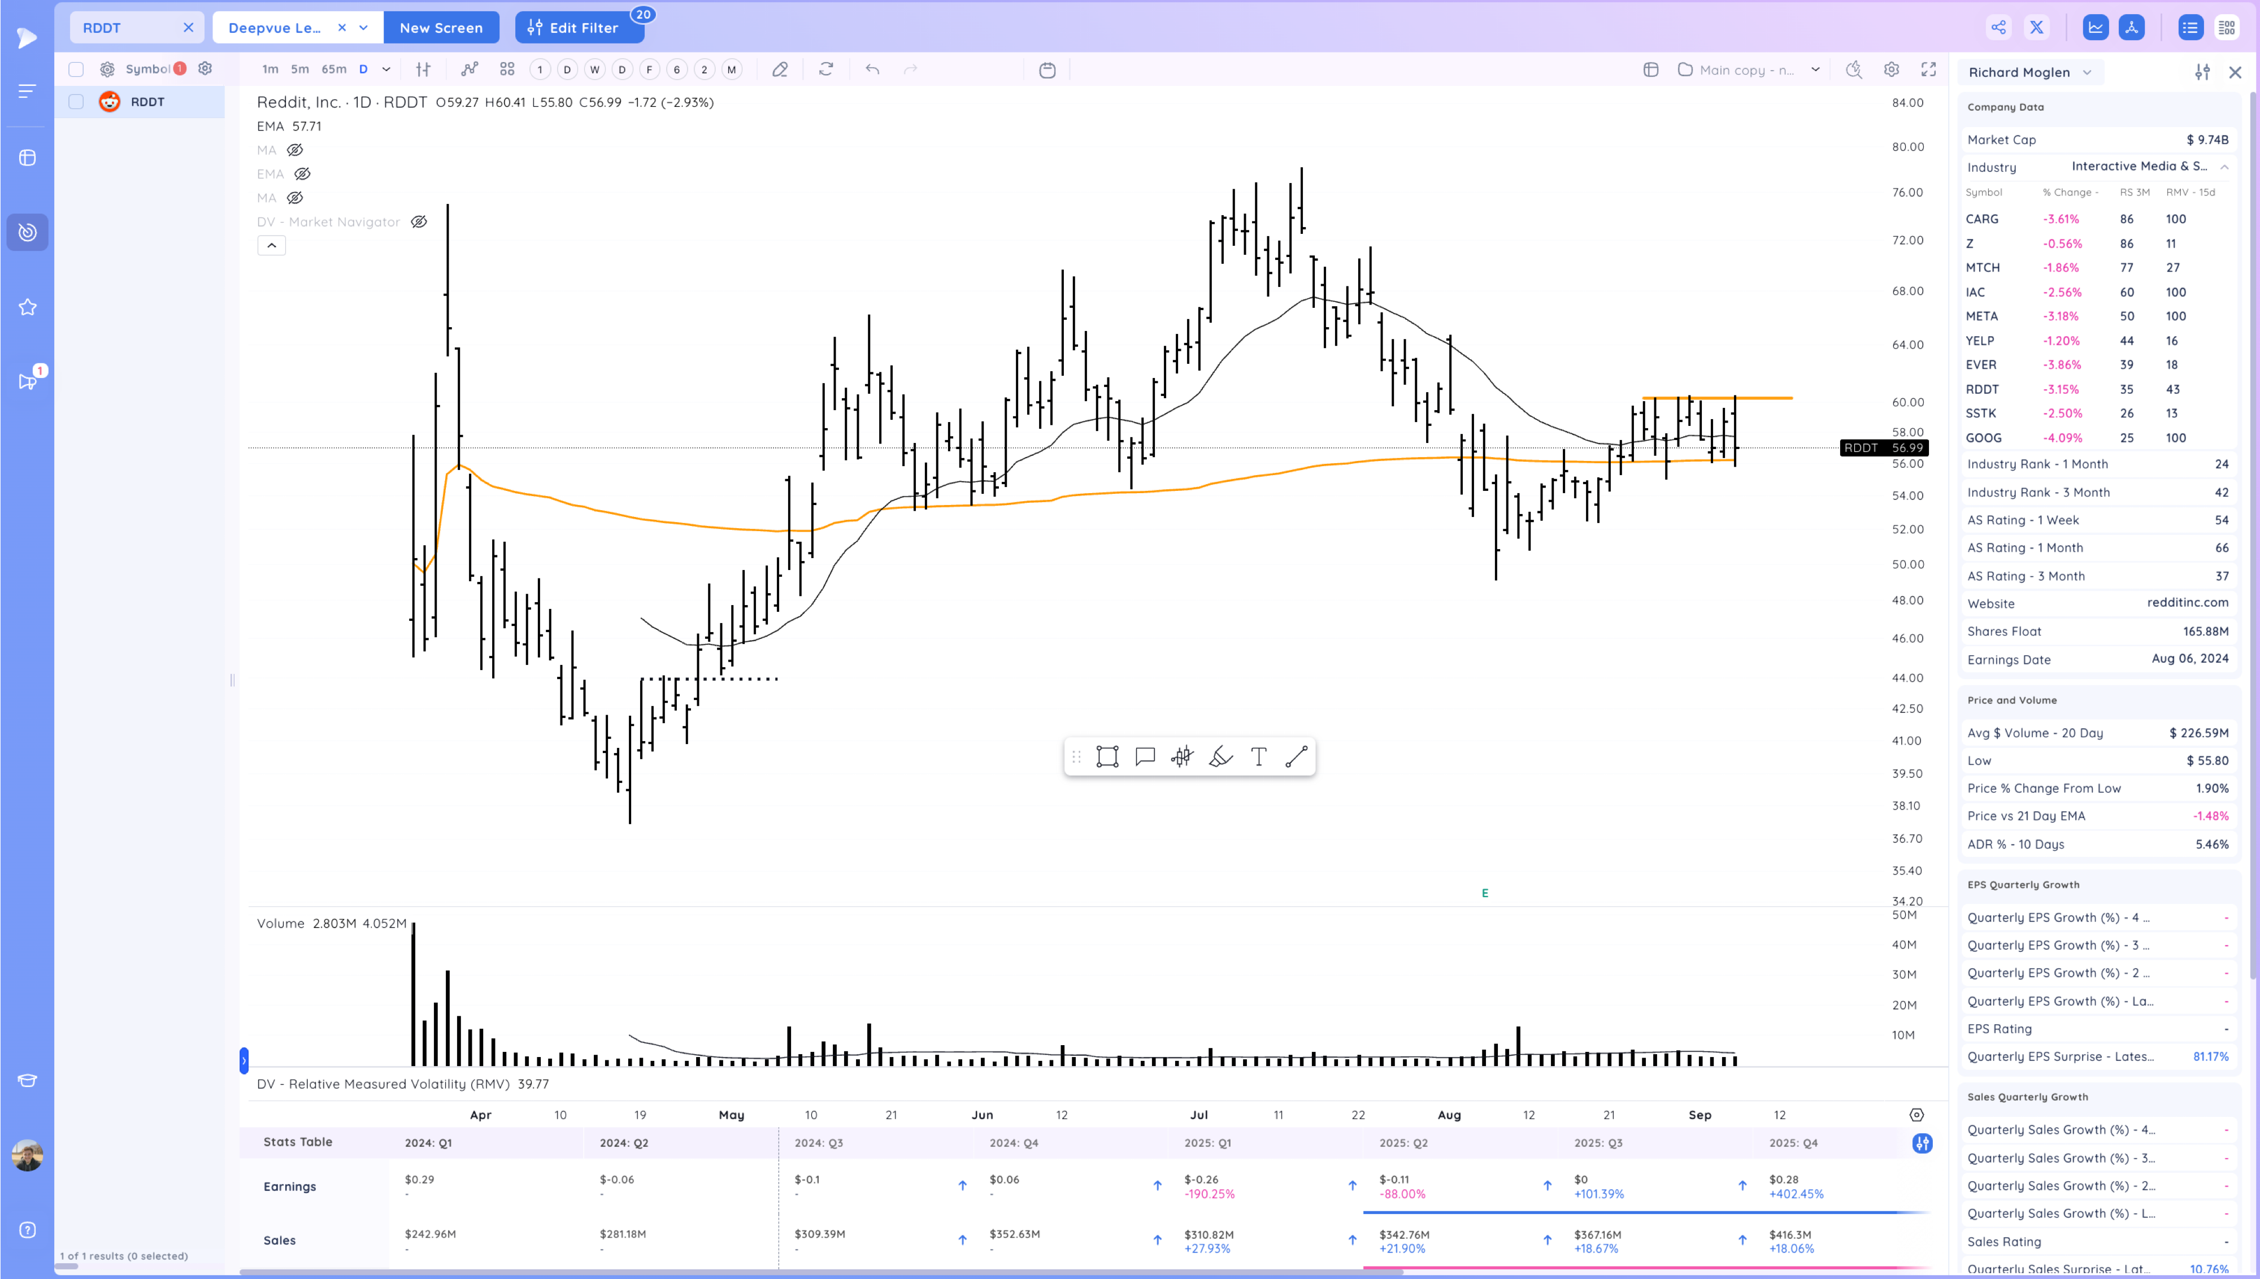Image resolution: width=2260 pixels, height=1279 pixels.
Task: Open the favorites star in left sidebar
Action: click(27, 307)
